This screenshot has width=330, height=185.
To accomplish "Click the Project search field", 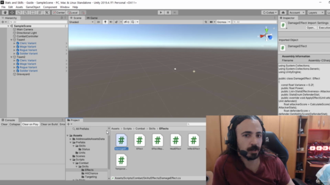I will click(x=196, y=124).
